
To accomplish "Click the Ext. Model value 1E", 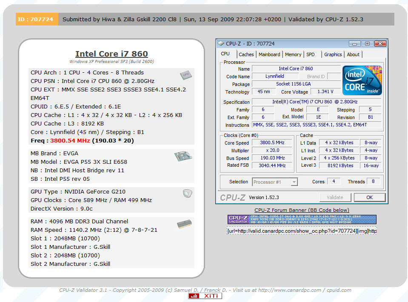I will tap(318, 117).
